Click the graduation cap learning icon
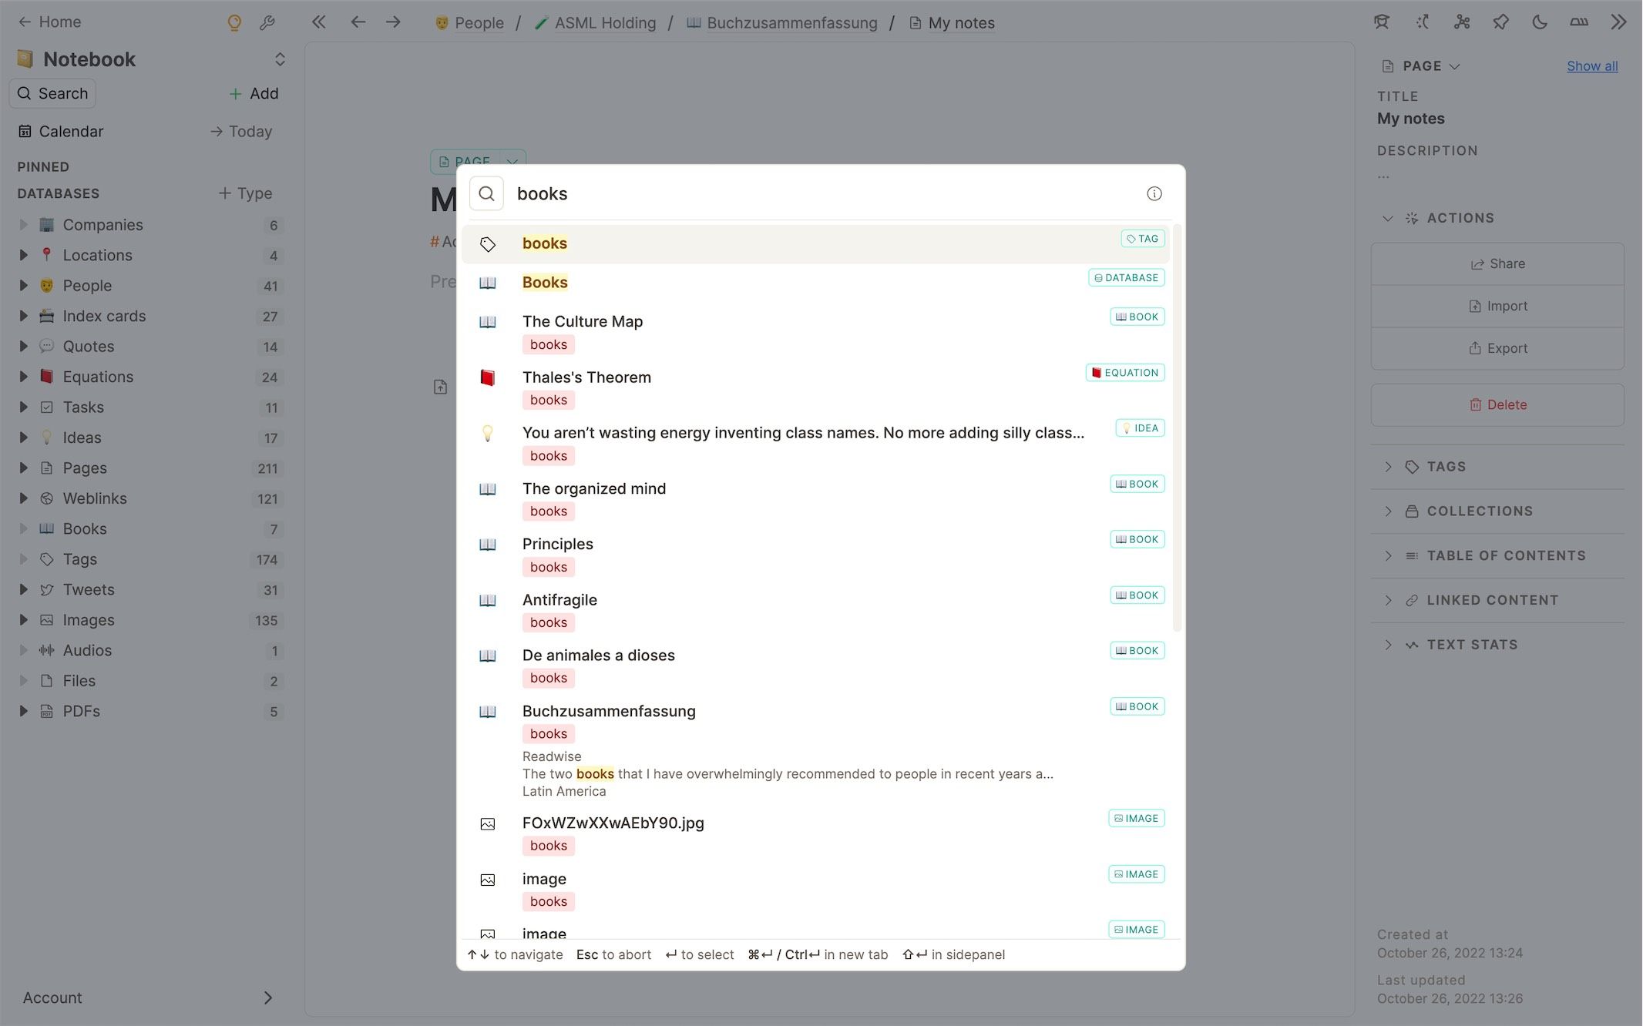1643x1026 pixels. pos(1381,22)
